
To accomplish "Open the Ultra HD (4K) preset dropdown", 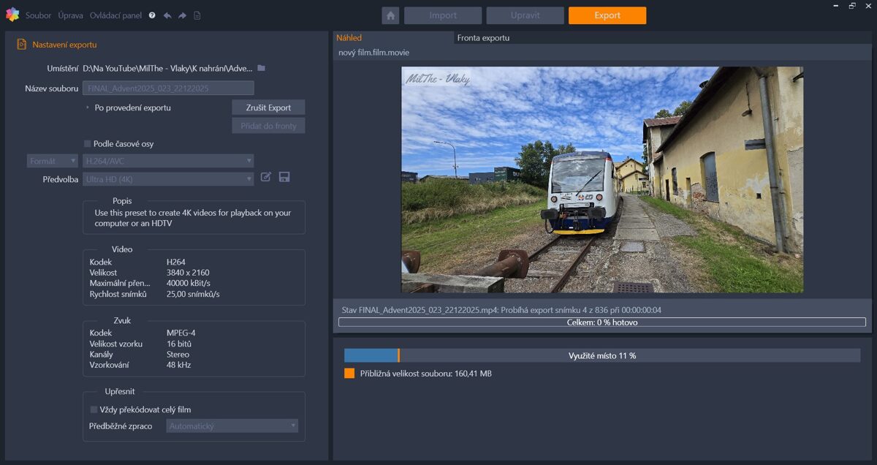I will click(x=168, y=179).
